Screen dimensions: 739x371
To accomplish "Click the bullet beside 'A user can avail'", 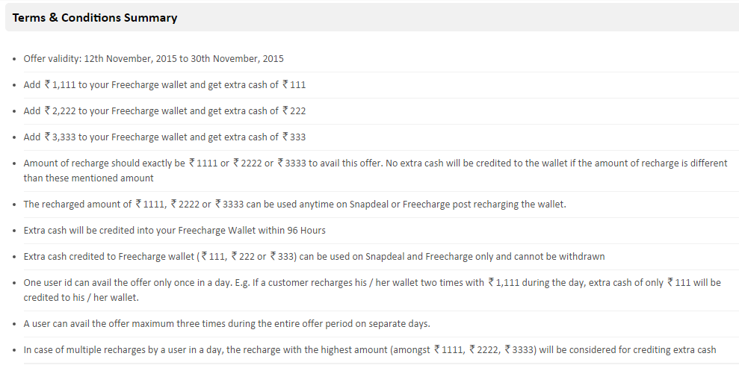I will 14,325.
